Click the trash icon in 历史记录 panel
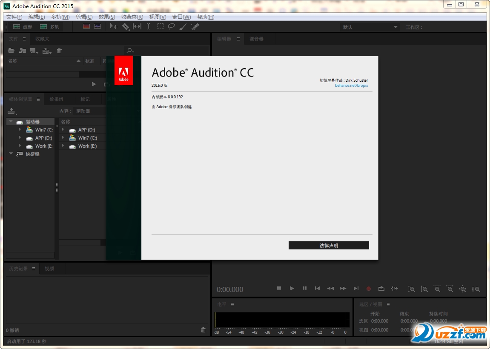The height and width of the screenshot is (349, 490). pyautogui.click(x=203, y=330)
